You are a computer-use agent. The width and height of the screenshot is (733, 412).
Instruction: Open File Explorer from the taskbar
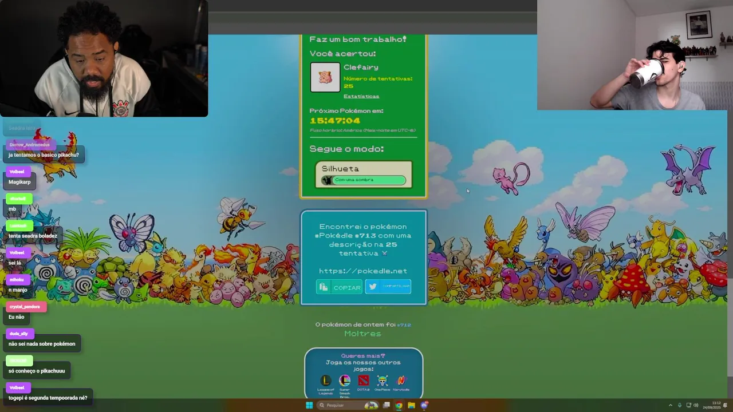click(411, 405)
